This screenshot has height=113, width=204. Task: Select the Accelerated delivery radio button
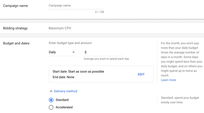tap(51, 107)
